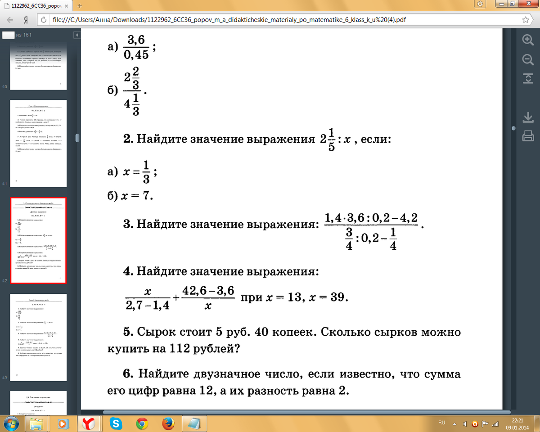
Task: Open Yandex browser settings gear
Action: pyautogui.click(x=480, y=4)
